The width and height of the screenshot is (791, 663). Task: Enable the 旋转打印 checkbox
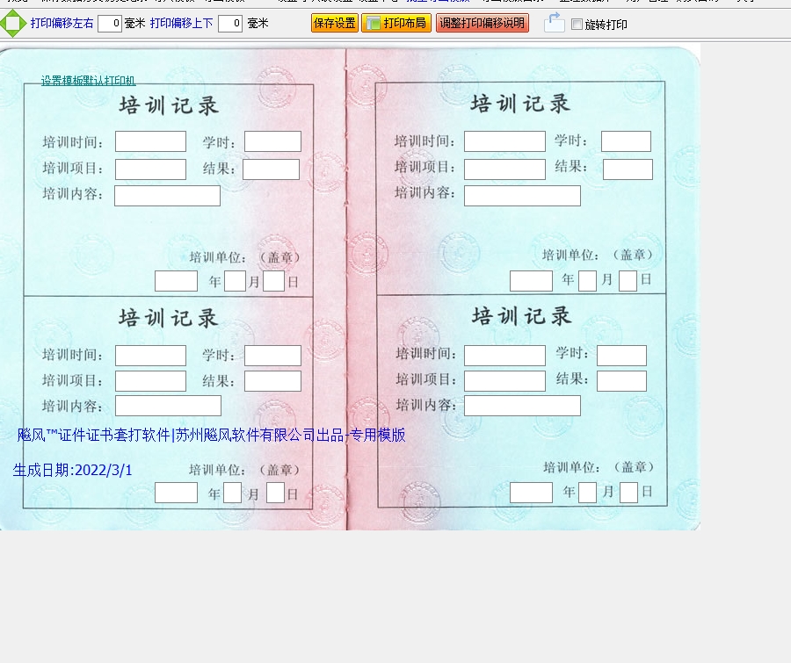577,25
